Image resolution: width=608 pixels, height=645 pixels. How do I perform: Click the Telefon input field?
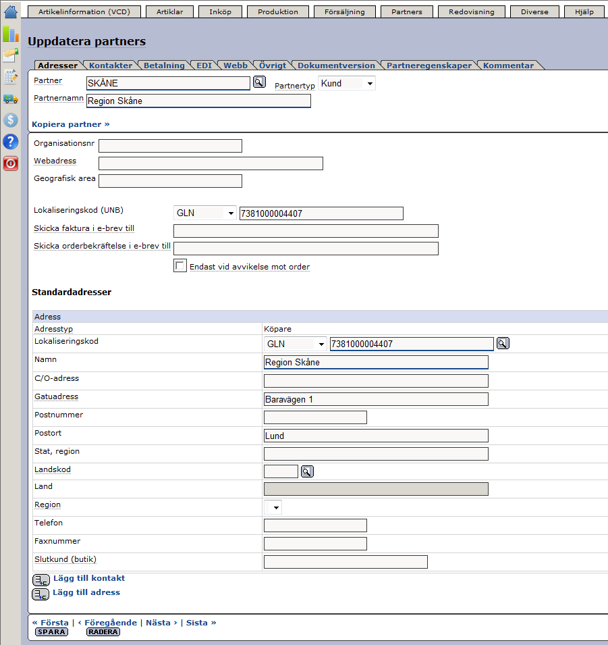point(315,525)
